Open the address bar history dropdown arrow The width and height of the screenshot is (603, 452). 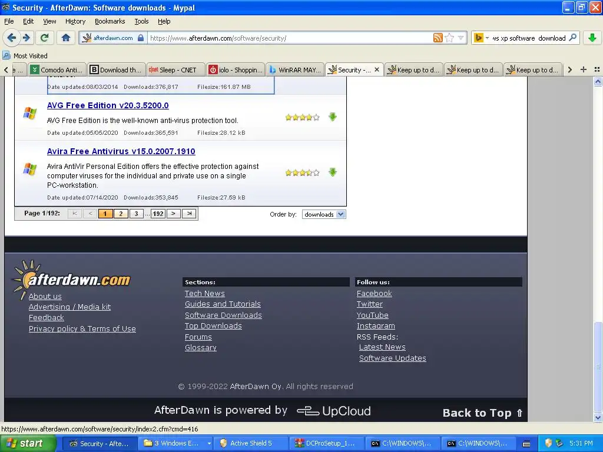[x=460, y=38]
